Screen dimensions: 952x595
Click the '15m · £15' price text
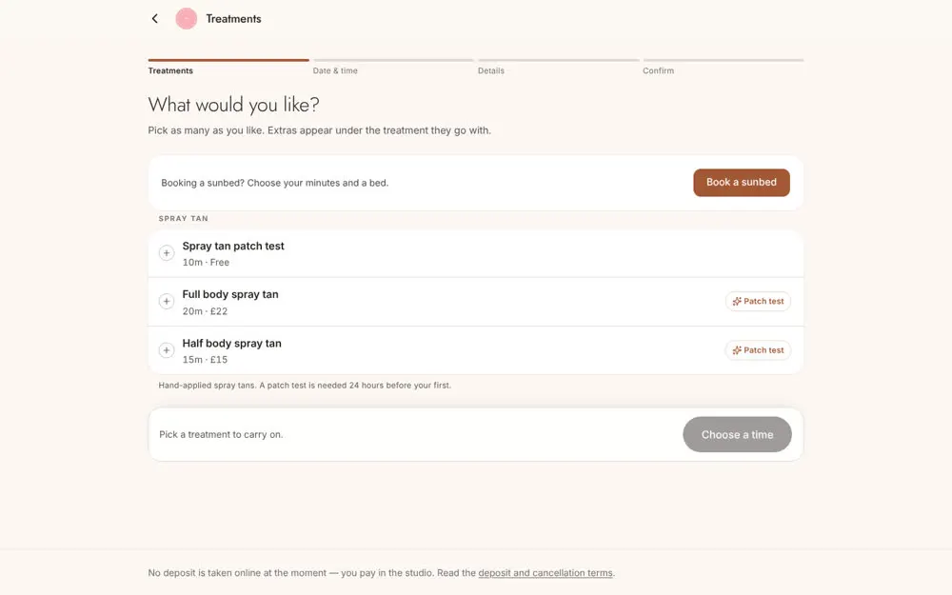pyautogui.click(x=206, y=360)
